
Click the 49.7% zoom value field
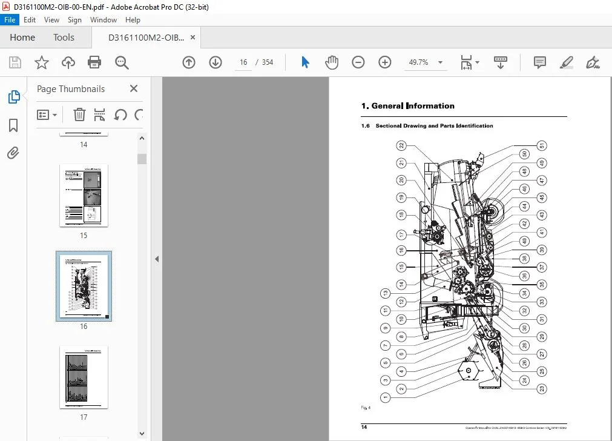pos(418,62)
